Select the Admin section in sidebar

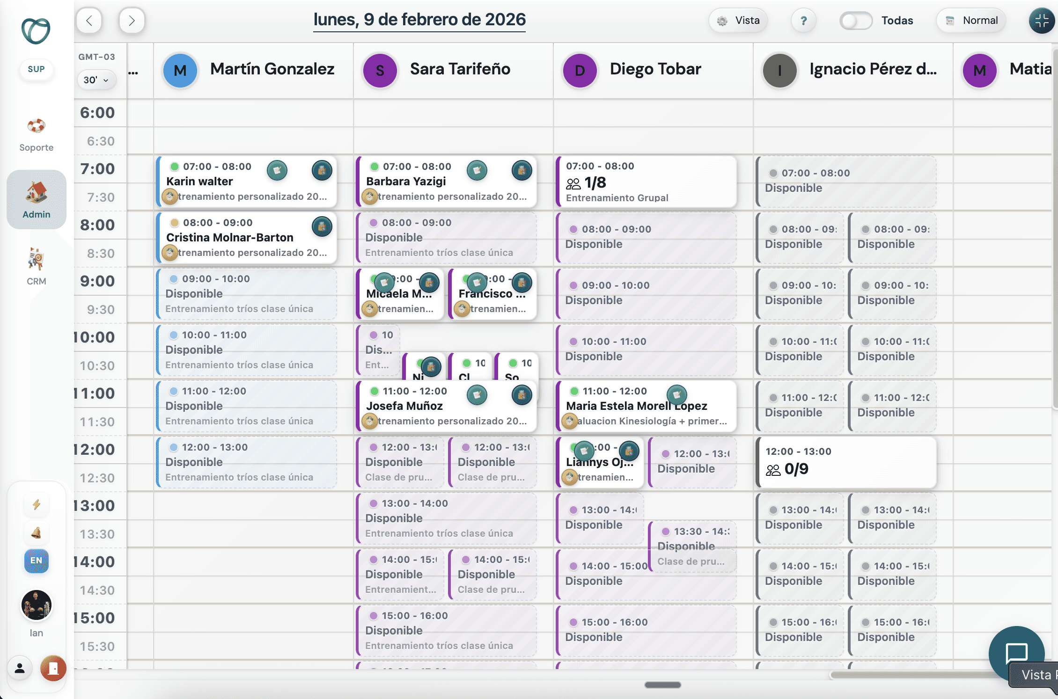click(x=36, y=200)
